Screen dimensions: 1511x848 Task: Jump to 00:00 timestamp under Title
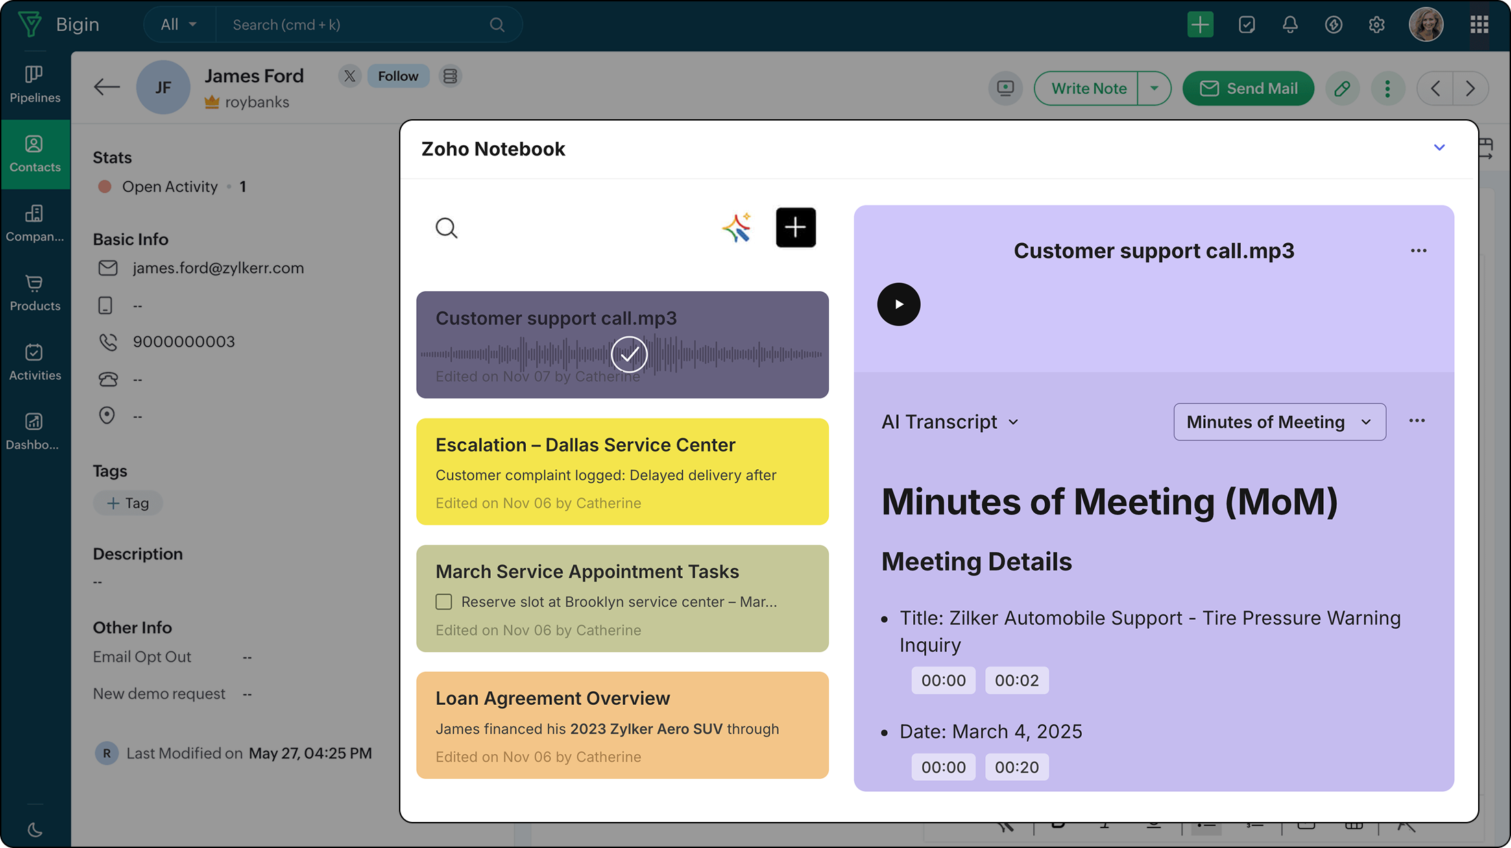point(943,680)
